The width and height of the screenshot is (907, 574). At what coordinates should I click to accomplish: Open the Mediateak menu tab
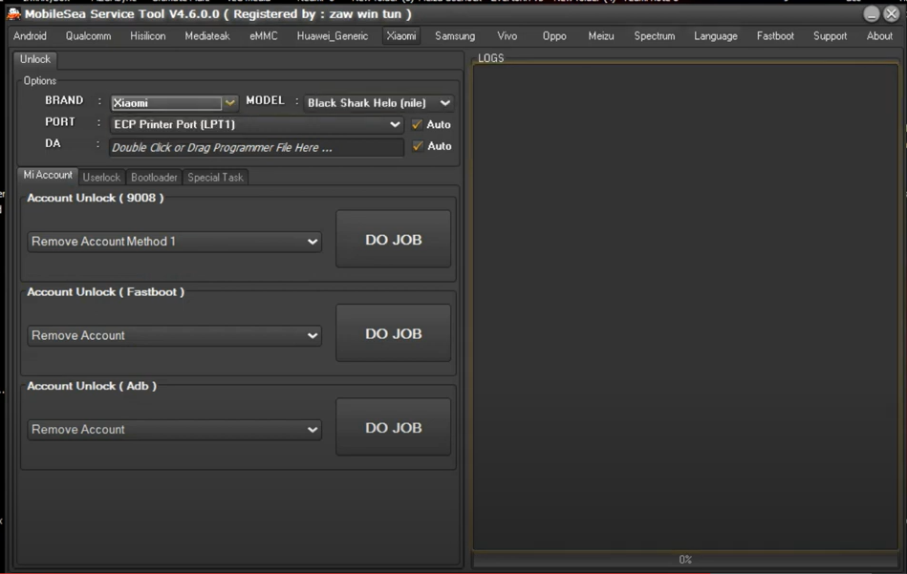pyautogui.click(x=207, y=36)
